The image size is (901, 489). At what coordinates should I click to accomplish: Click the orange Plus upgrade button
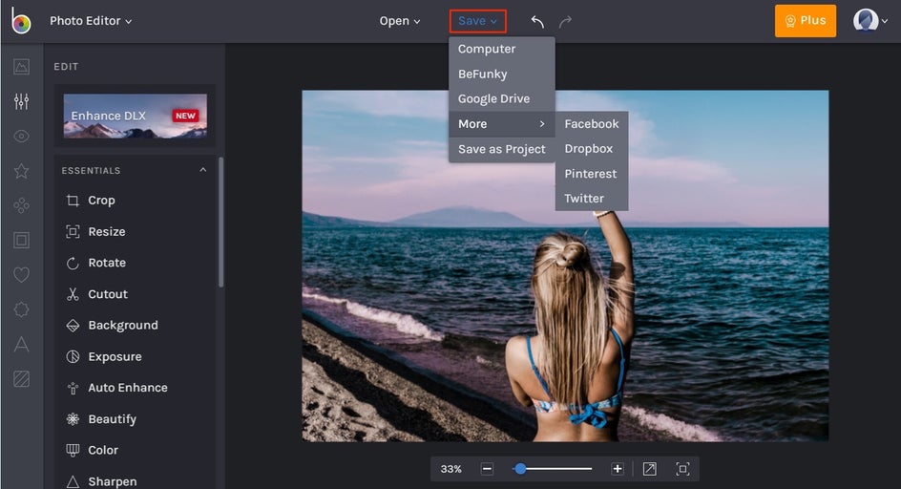(805, 21)
